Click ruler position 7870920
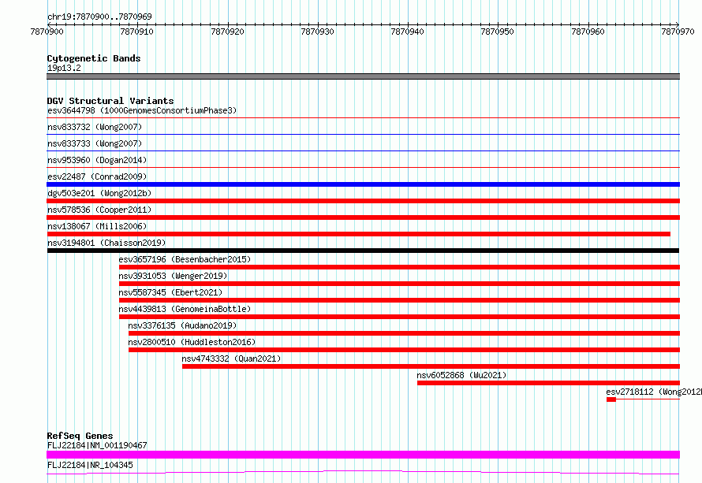The image size is (702, 483). [227, 32]
